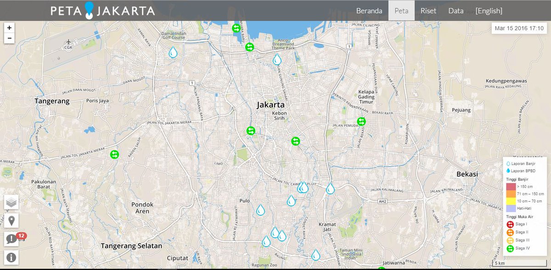Zoom out the map with minus button

[9, 38]
